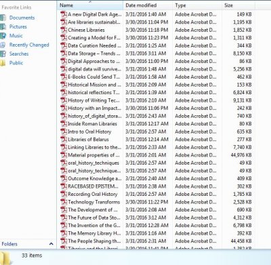Click date 3/31/2016 12:17 AM cell
The image size is (271, 265).
(x=147, y=124)
